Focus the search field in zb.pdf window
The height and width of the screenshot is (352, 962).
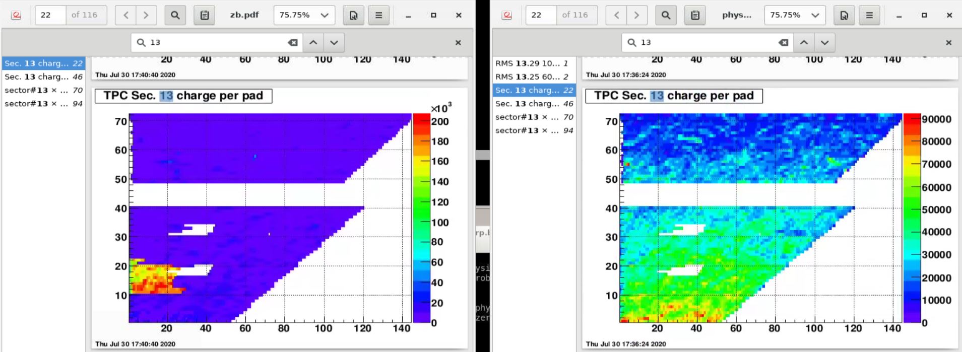(217, 43)
